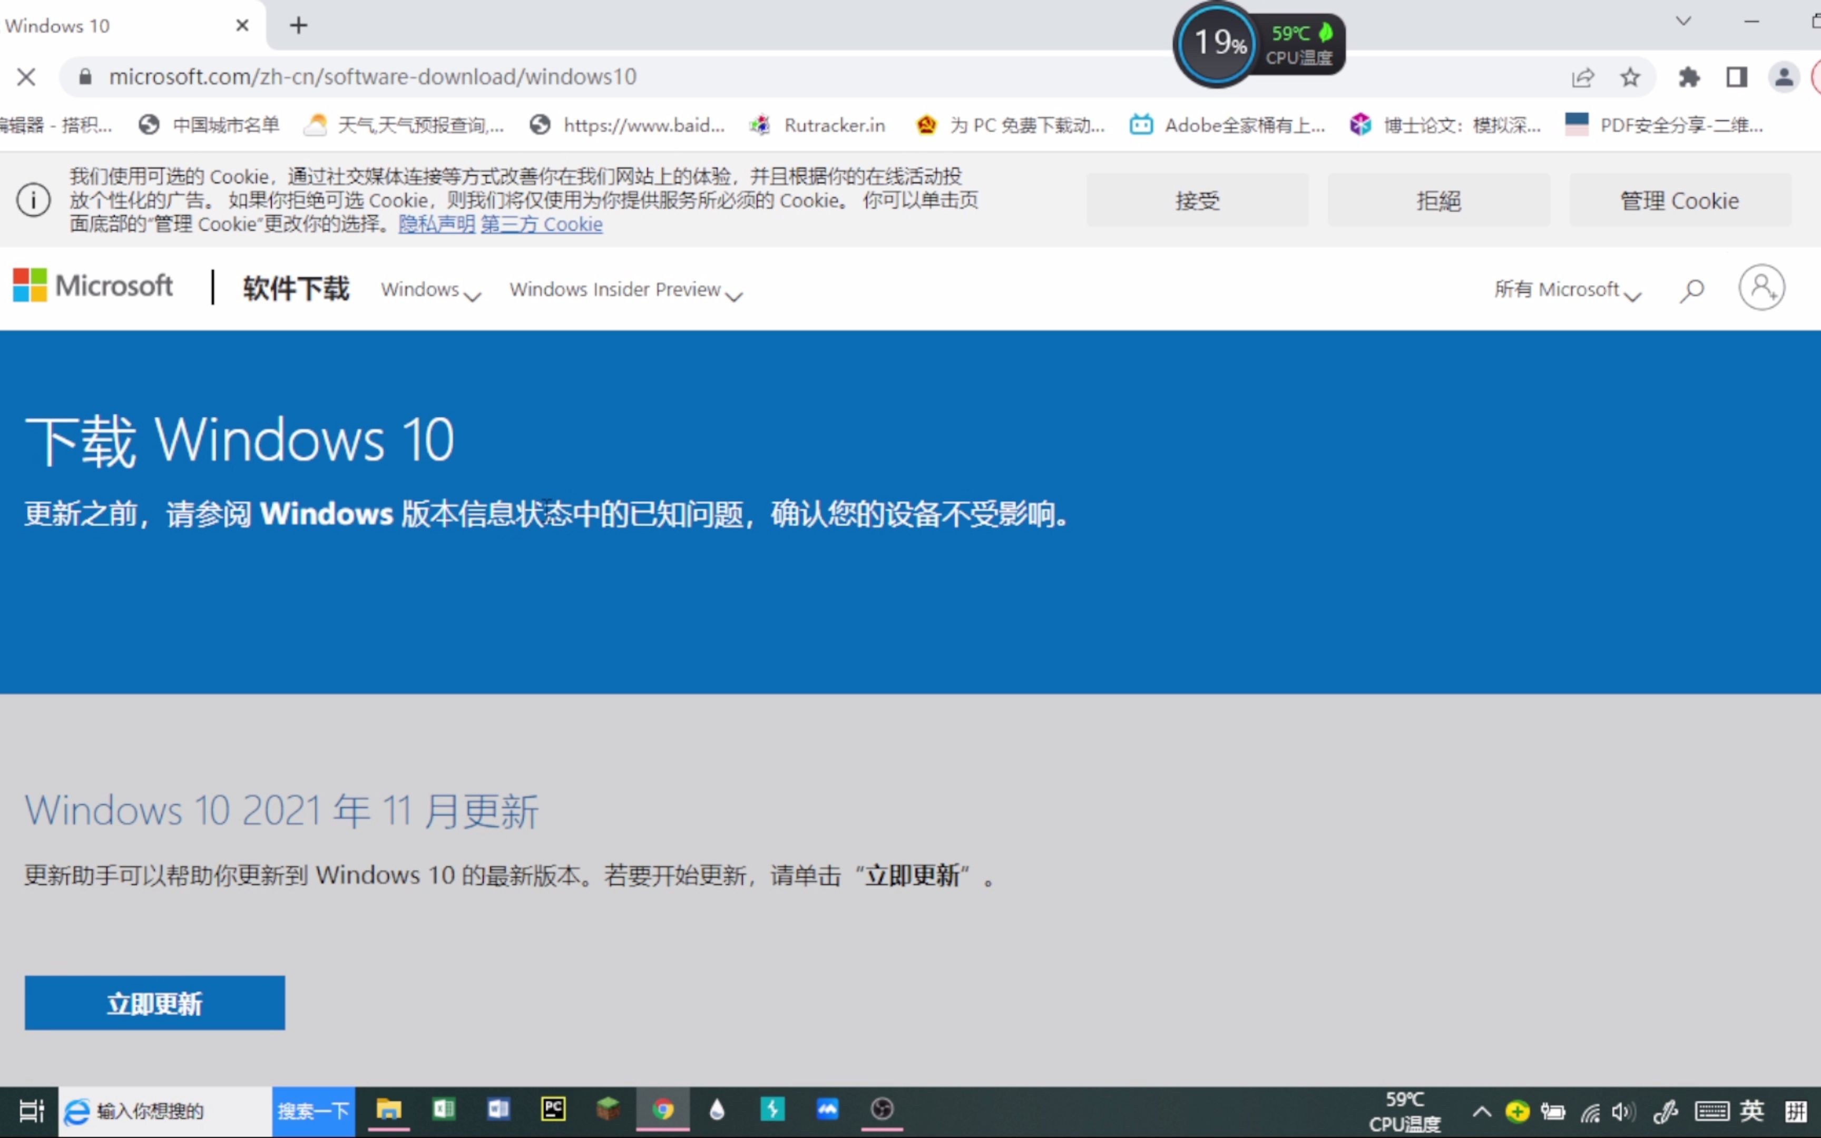The image size is (1821, 1138).
Task: Open File Explorer from the taskbar
Action: tap(389, 1110)
